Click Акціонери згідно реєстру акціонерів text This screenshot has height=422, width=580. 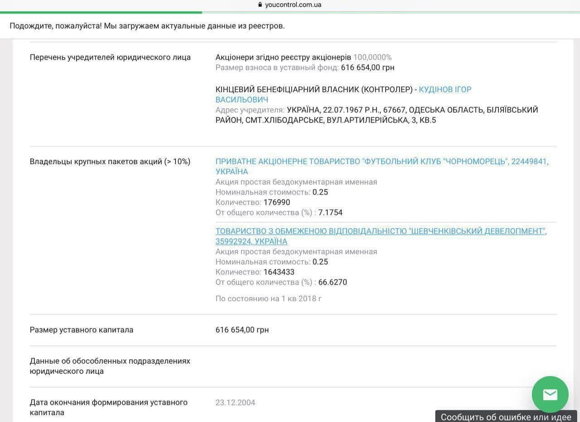coord(283,57)
